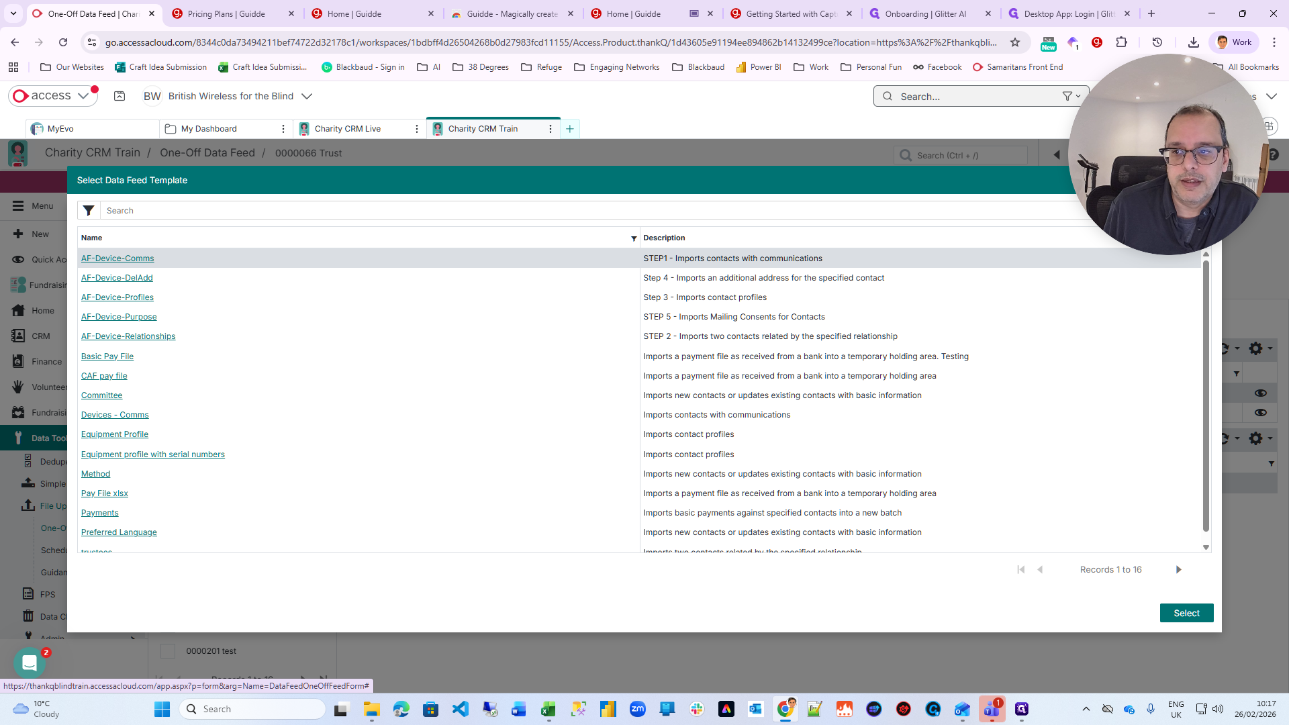Click the Name column filter arrow
The height and width of the screenshot is (725, 1289).
click(633, 238)
